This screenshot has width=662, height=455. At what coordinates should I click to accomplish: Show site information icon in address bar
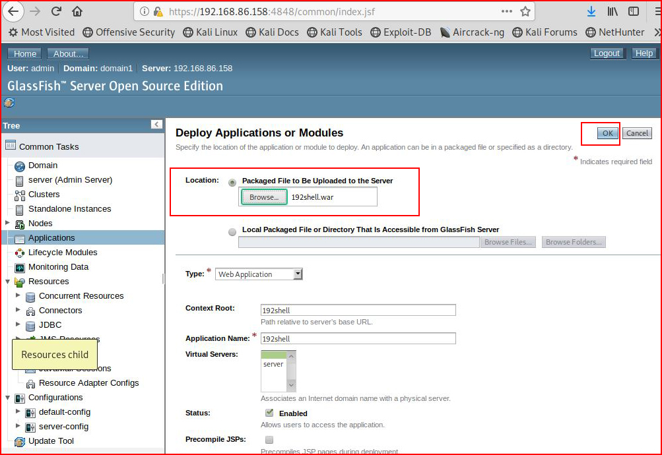[x=145, y=11]
